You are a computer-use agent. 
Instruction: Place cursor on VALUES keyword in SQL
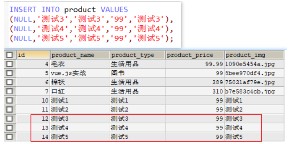pos(114,10)
